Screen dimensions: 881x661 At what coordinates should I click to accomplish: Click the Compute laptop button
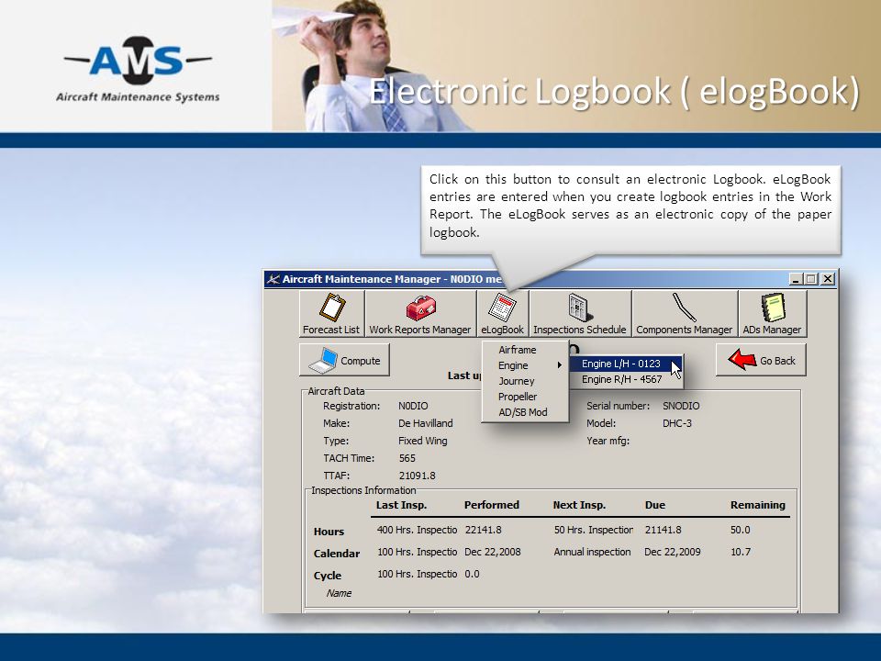click(x=344, y=360)
